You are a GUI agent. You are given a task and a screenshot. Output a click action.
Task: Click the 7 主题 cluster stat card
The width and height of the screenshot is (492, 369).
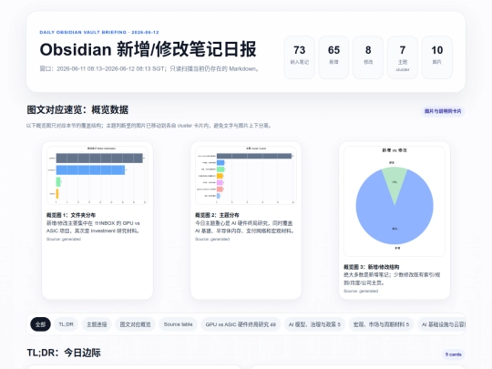[x=403, y=57]
